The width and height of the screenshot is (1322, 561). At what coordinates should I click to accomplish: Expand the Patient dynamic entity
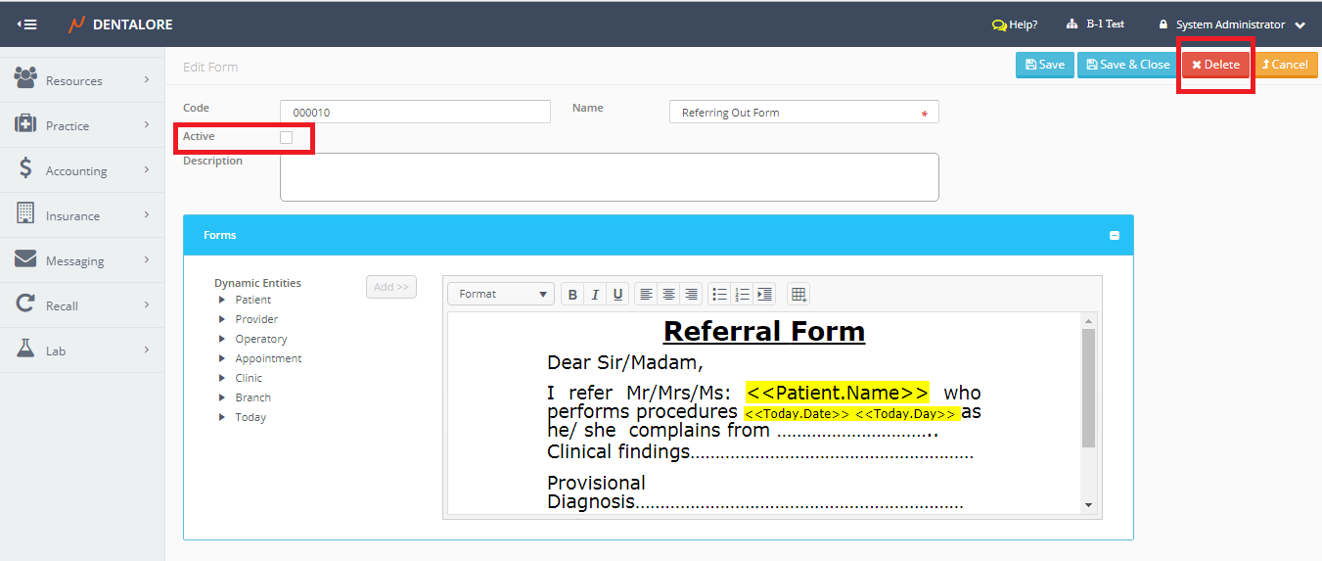coord(222,301)
